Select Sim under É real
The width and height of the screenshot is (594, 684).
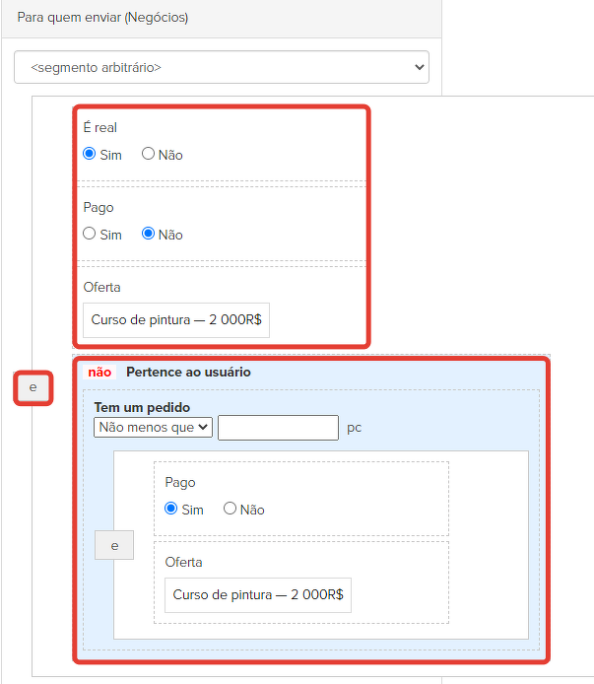point(90,154)
